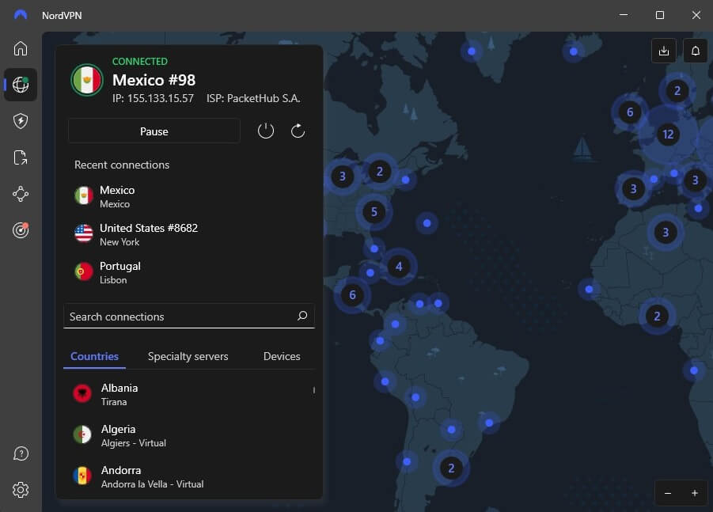Image resolution: width=713 pixels, height=512 pixels.
Task: Reconnect to recent Mexico connection
Action: click(188, 196)
